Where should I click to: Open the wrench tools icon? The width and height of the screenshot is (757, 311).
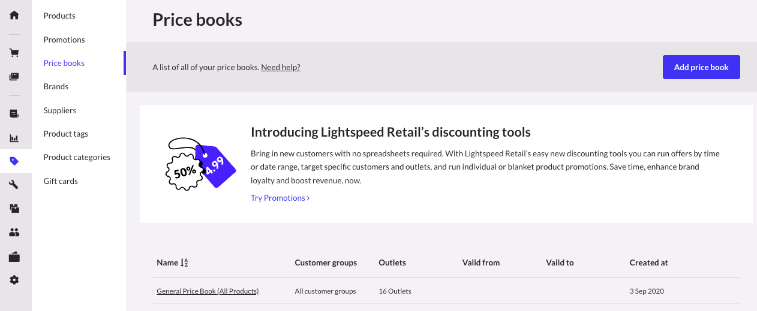(x=14, y=185)
